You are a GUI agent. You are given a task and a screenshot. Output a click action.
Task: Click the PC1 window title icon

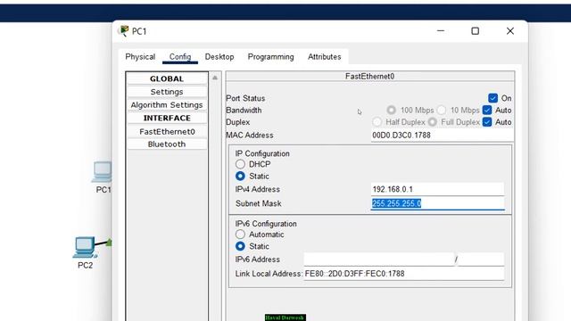click(x=124, y=31)
